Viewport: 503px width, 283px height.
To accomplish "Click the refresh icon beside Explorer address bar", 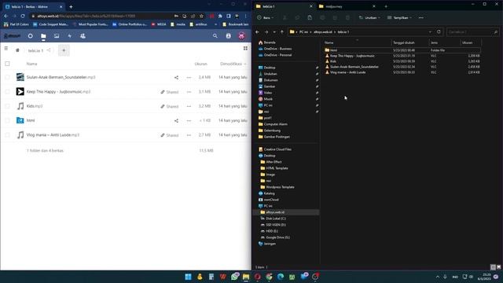I will click(x=439, y=31).
